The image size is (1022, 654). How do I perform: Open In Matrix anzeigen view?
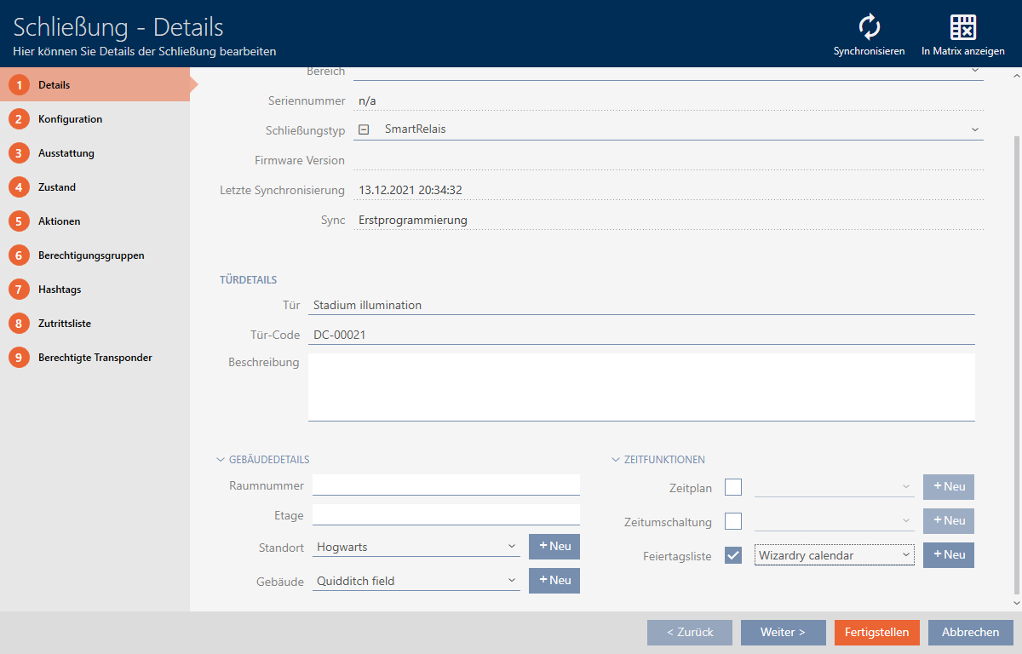[x=962, y=27]
